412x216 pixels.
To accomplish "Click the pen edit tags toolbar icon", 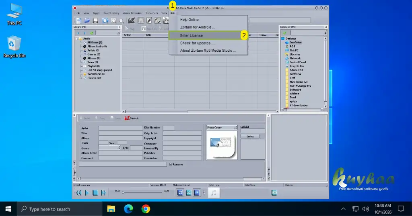I will click(149, 20).
